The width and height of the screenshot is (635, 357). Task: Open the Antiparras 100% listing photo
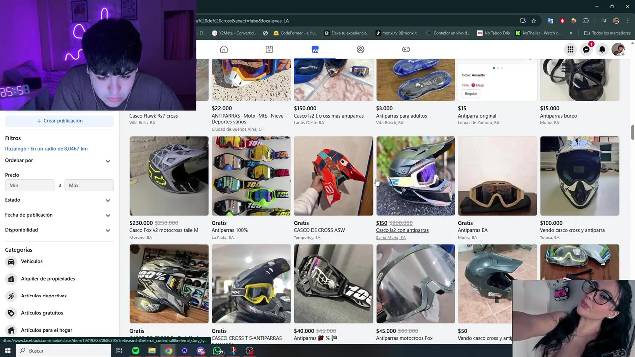click(251, 176)
